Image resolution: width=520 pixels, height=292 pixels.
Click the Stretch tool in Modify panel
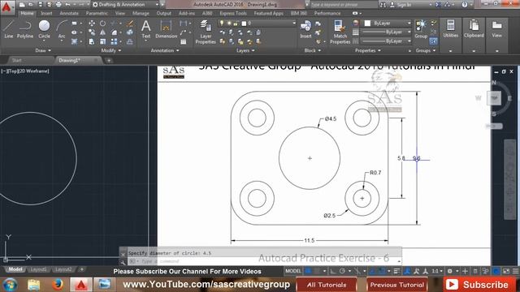92,41
